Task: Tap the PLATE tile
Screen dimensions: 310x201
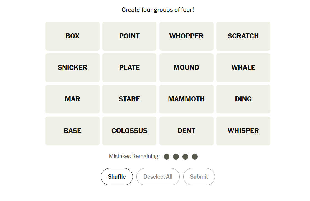Action: (x=129, y=68)
